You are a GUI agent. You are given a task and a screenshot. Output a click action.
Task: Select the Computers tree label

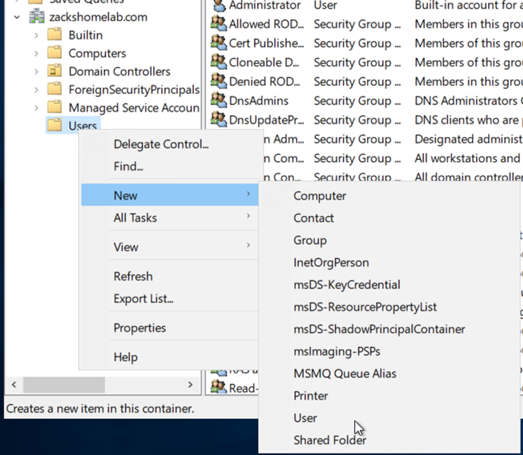point(98,54)
